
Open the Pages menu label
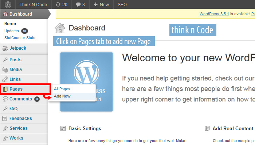16,89
